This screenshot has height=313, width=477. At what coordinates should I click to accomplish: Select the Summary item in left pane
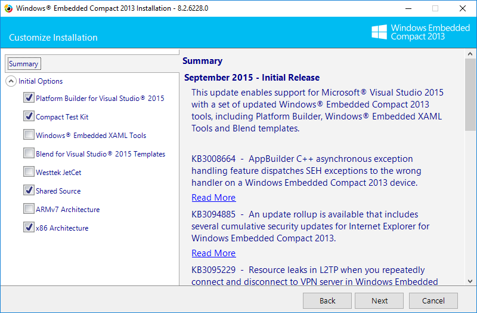tap(24, 64)
